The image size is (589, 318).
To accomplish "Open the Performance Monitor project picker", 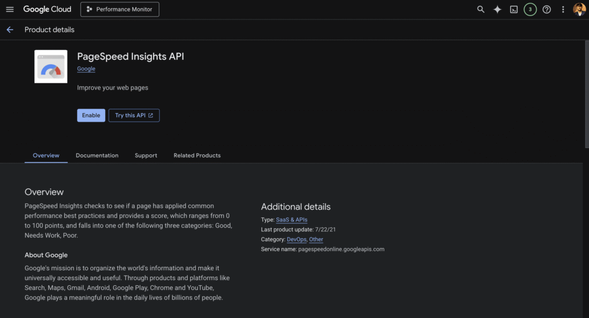I will point(120,9).
